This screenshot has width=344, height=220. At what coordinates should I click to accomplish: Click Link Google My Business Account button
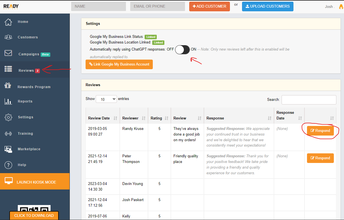point(119,64)
